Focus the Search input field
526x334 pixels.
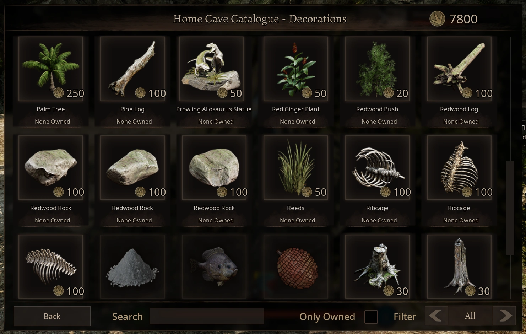pyautogui.click(x=207, y=316)
